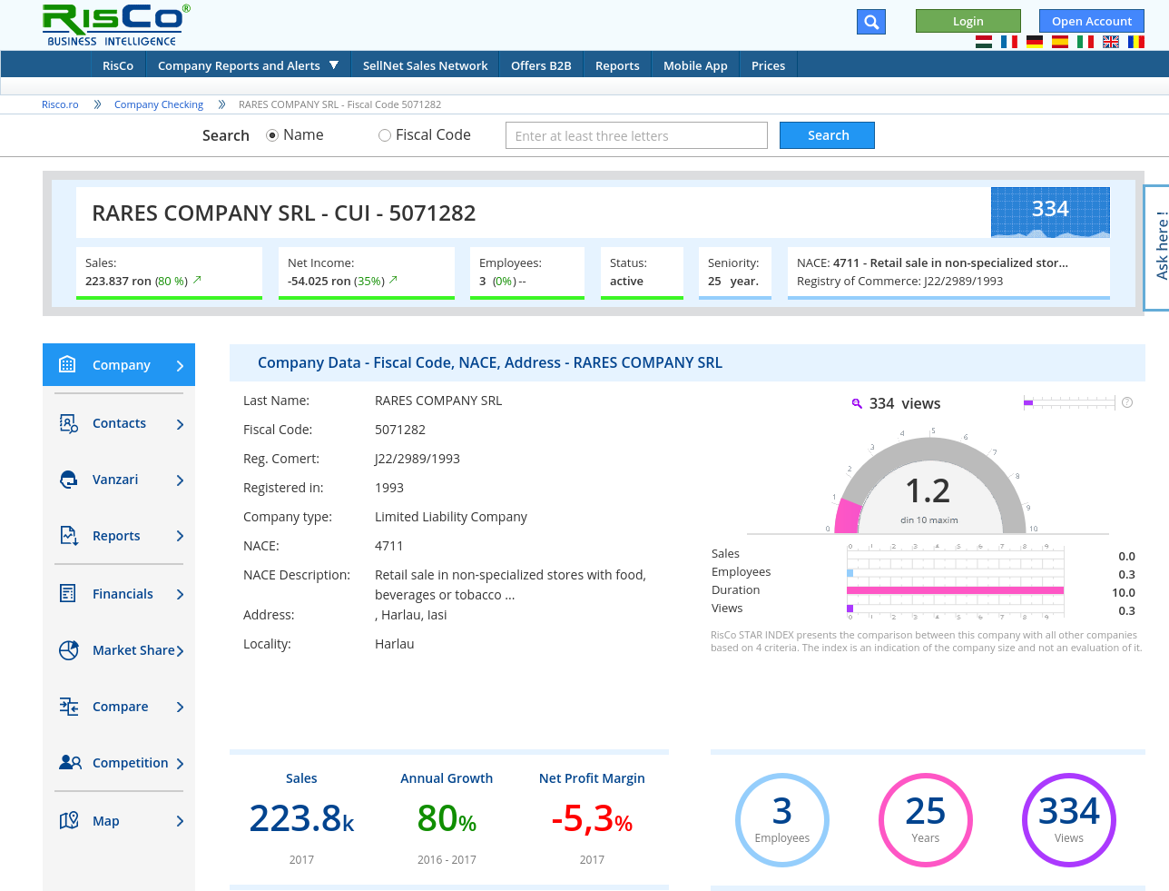Click the Compare icon in sidebar
The width and height of the screenshot is (1169, 891).
click(69, 707)
